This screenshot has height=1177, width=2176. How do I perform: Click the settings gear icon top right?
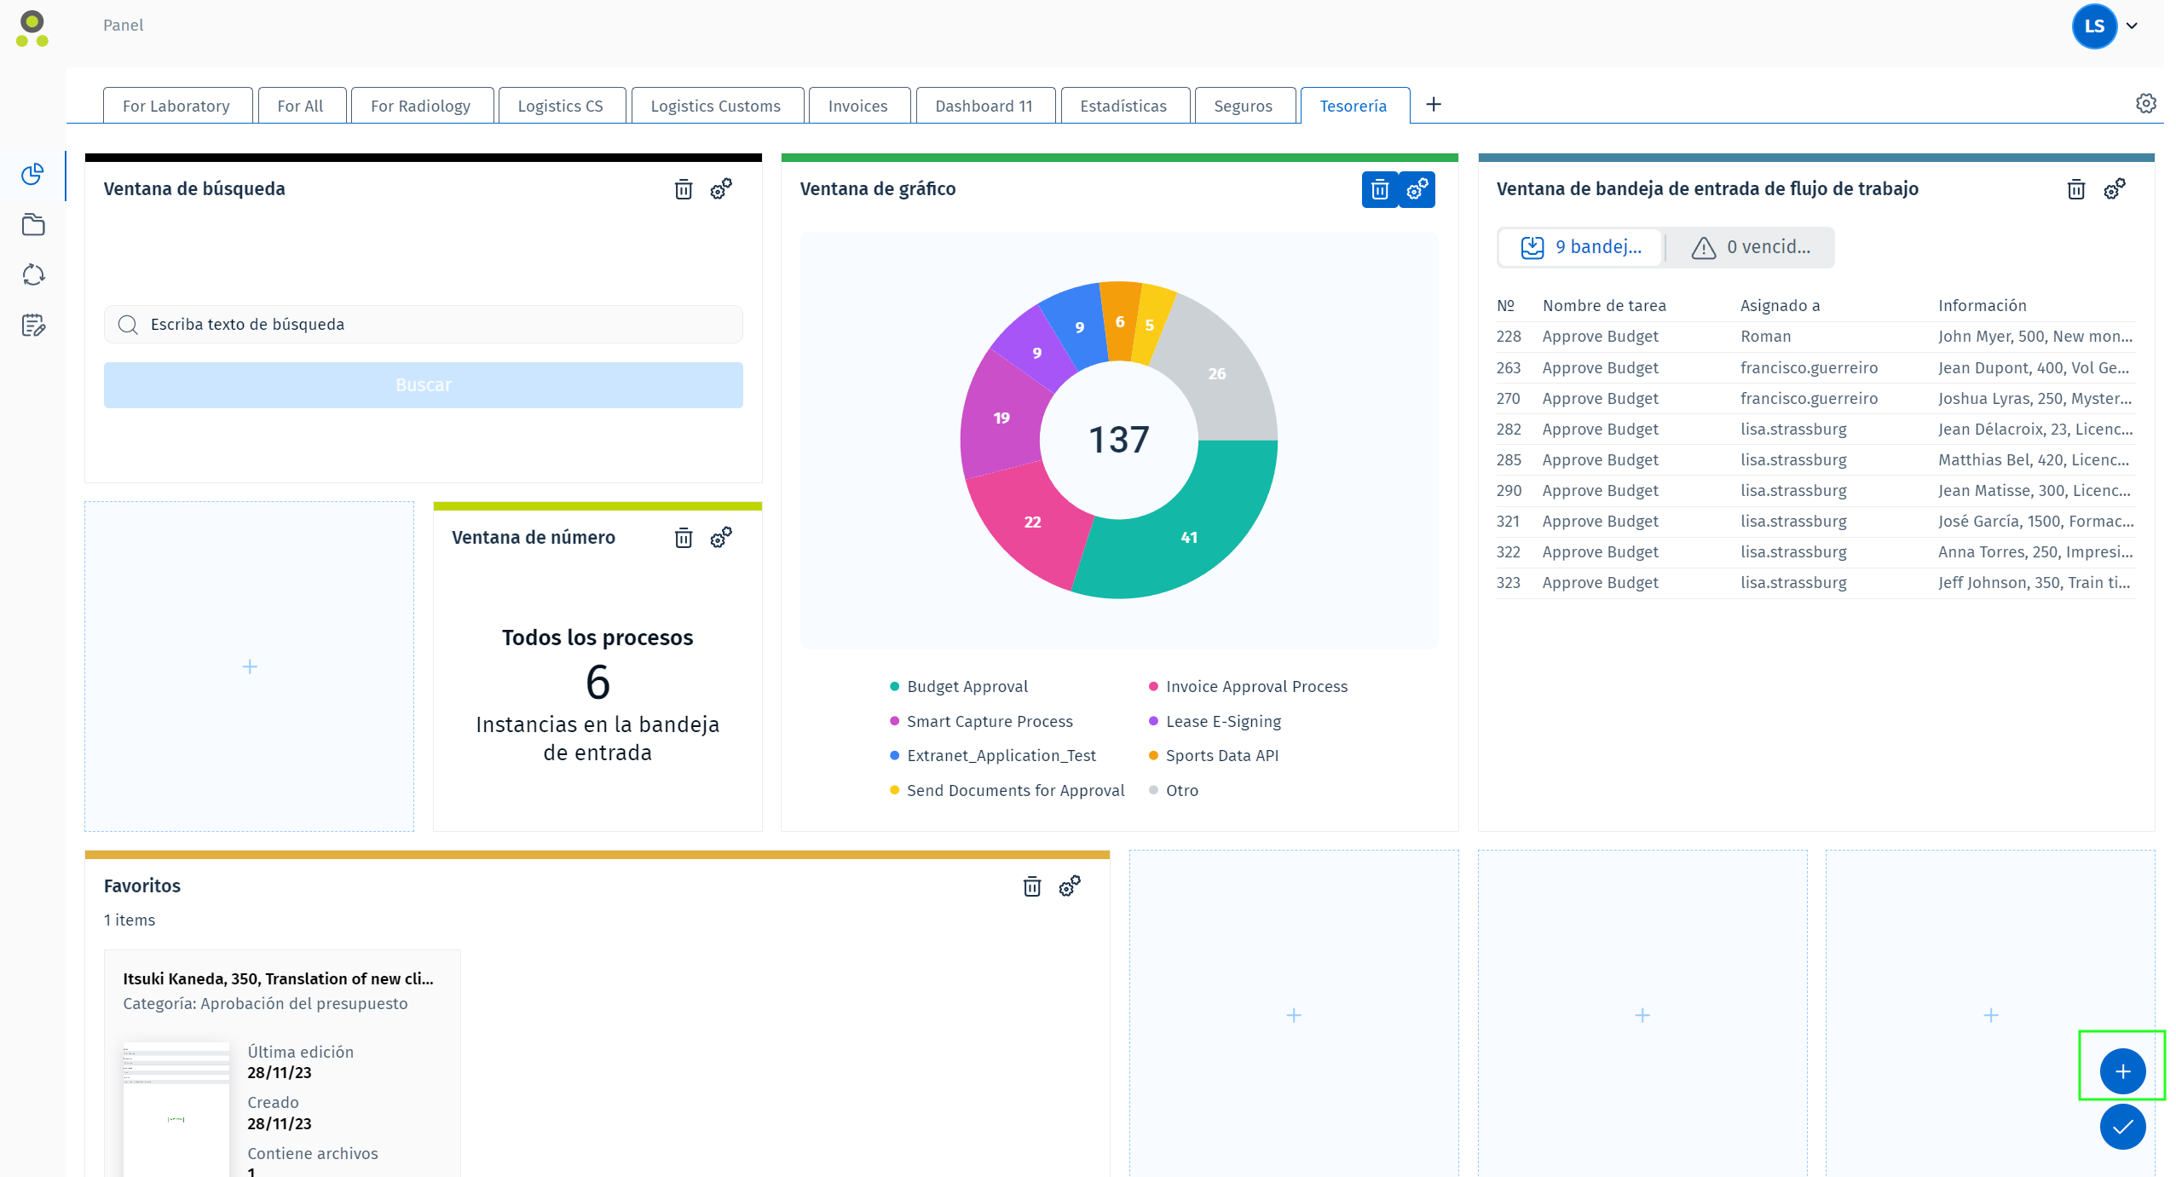(2144, 103)
